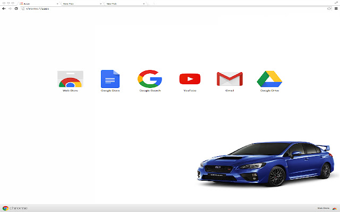Click the browser back arrow
Screen dimensions: 340x212
click(4, 9)
